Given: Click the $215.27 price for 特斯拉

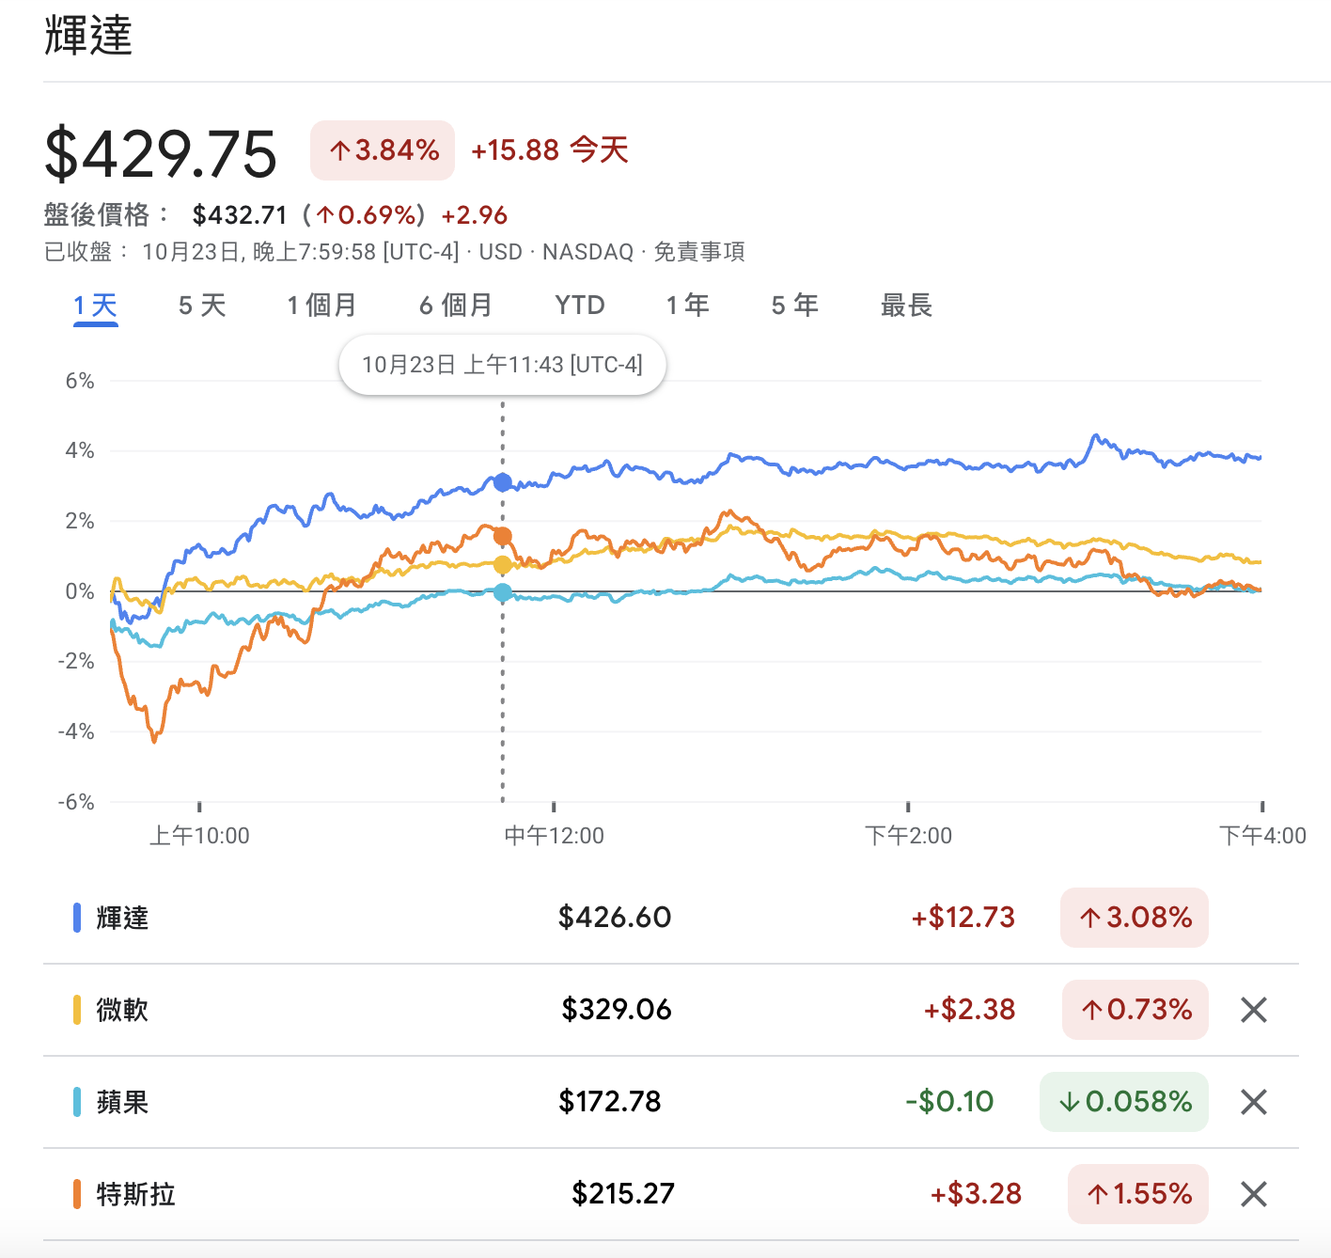Looking at the screenshot, I should 623,1194.
